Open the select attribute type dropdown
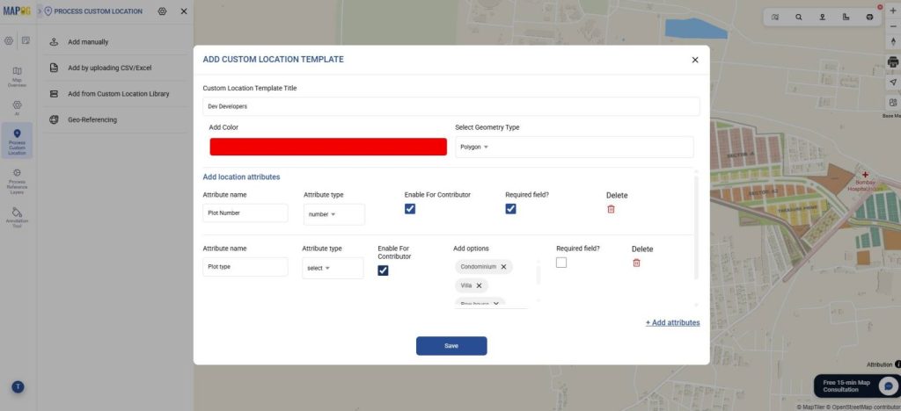The width and height of the screenshot is (901, 411). click(x=333, y=268)
